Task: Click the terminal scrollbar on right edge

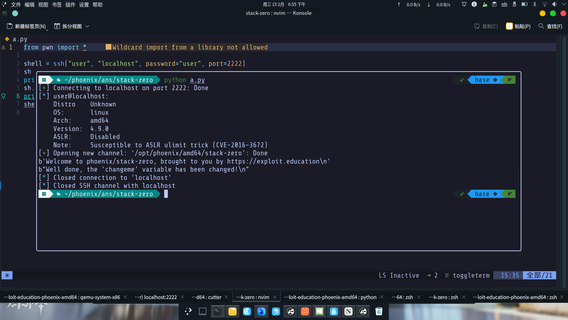Action: click(564, 160)
